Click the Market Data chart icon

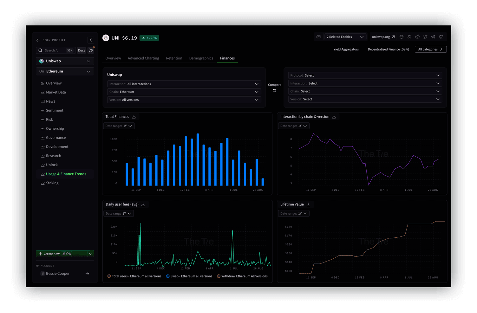(x=42, y=92)
